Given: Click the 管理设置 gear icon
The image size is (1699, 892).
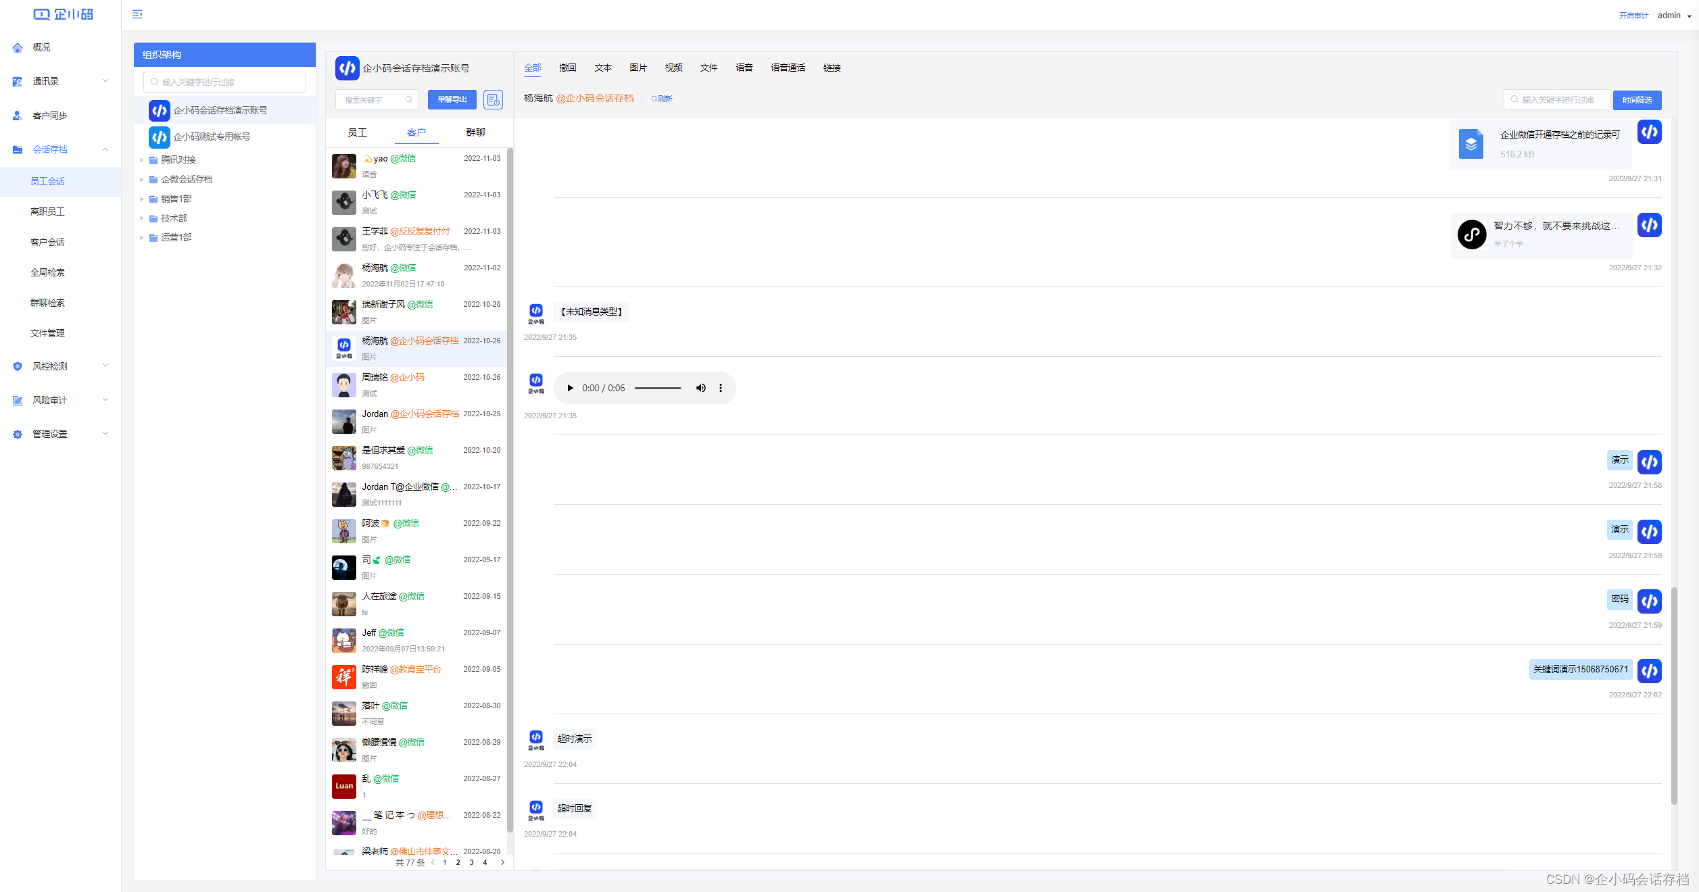Looking at the screenshot, I should 18,435.
